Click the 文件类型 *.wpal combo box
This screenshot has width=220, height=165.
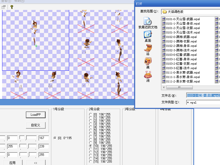203,102
